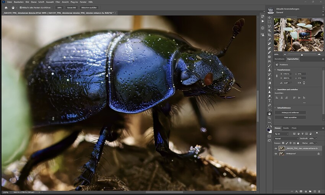
Task: Click the delete layer trash icon
Action: tap(318, 191)
